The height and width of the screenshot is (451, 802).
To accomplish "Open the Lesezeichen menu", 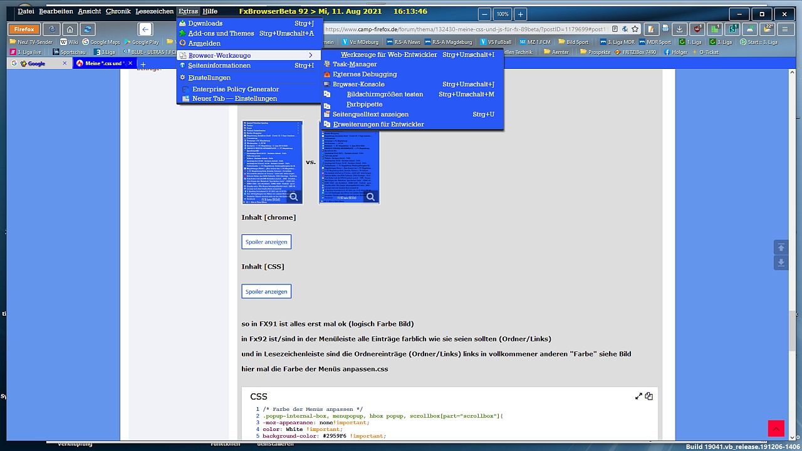I will click(x=154, y=11).
